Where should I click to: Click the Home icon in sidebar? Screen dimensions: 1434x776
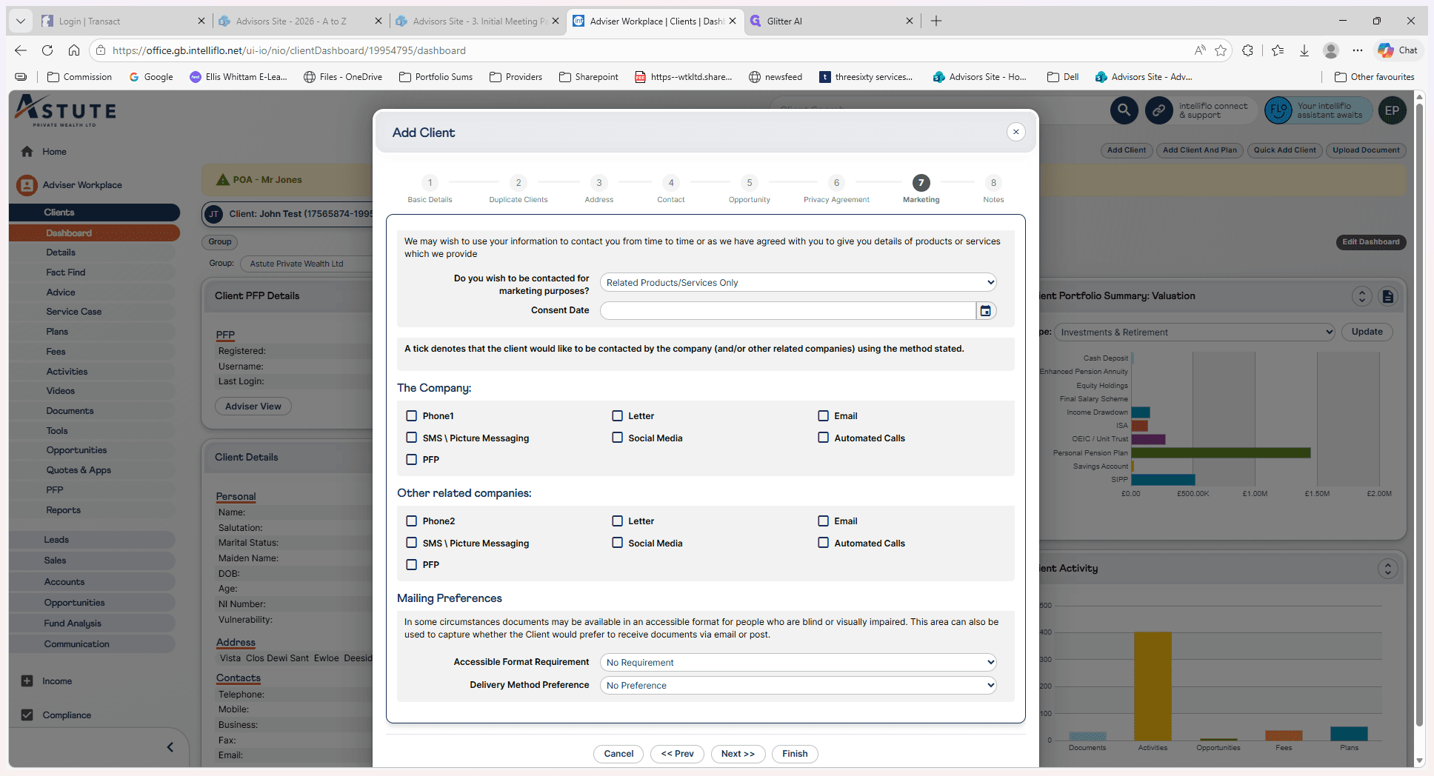27,152
